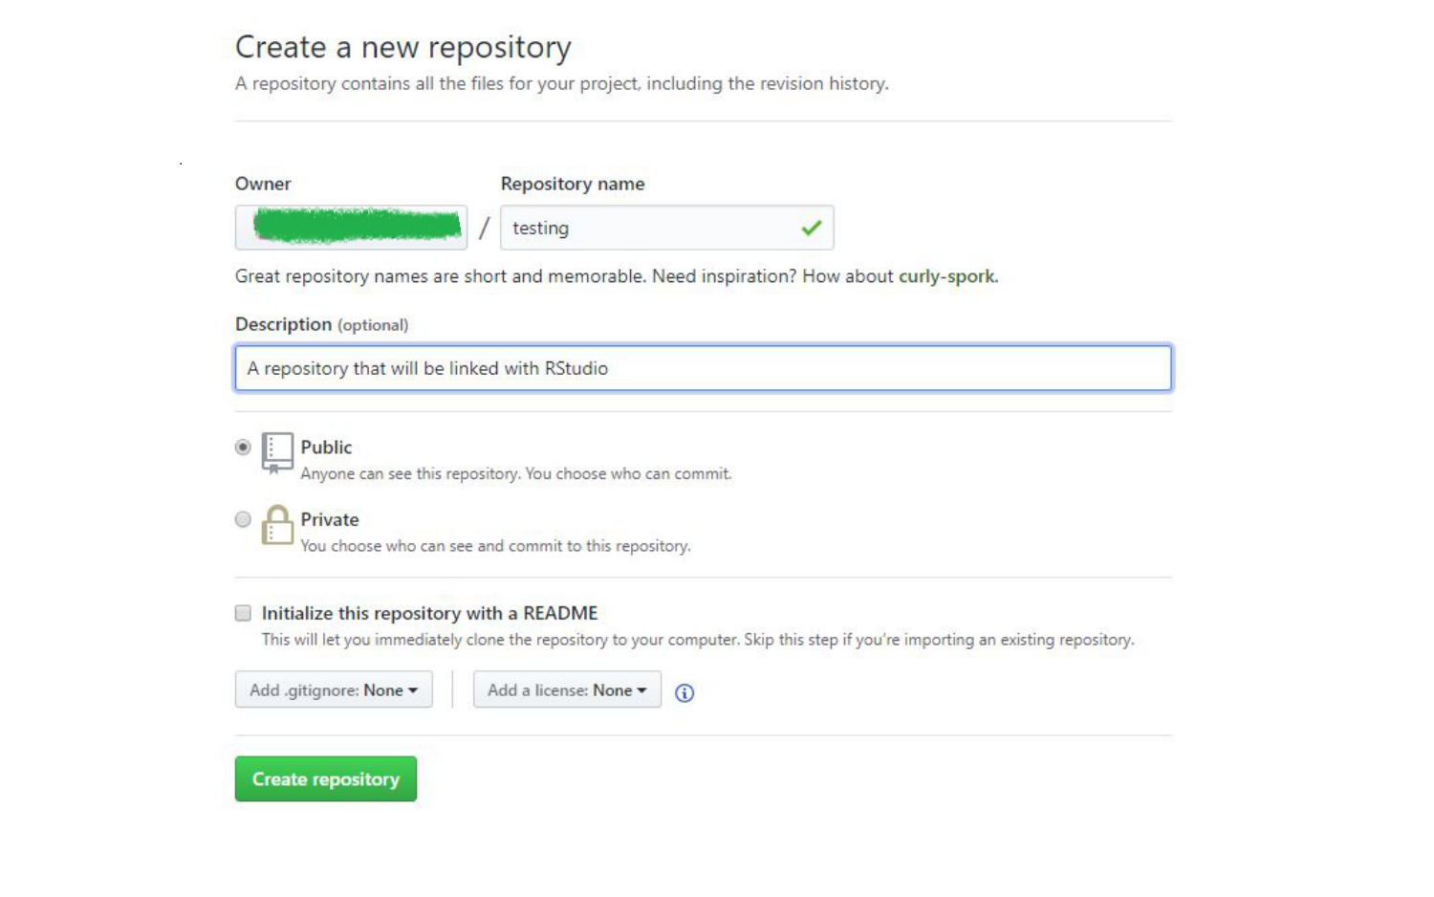Open the Add .gitignore dropdown
This screenshot has width=1434, height=897.
click(334, 689)
